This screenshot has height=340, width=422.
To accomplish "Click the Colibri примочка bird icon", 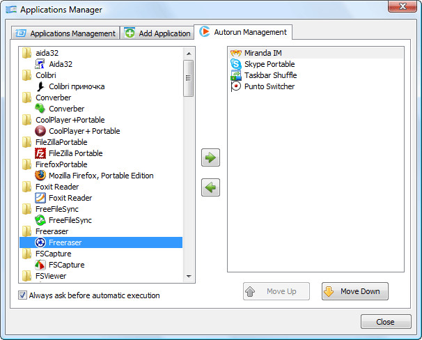I will click(x=40, y=86).
